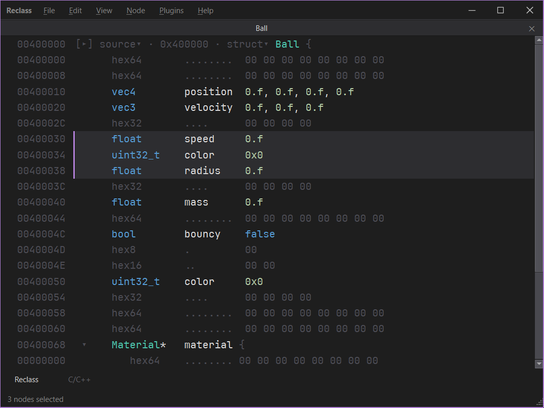
Task: Switch to the C/C++ bottom tab
Action: pos(79,380)
